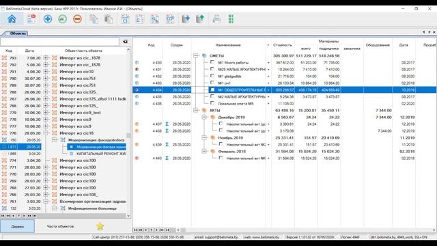Click sigma icon in row 4 440
This screenshot has height=246, width=437.
coord(167,158)
